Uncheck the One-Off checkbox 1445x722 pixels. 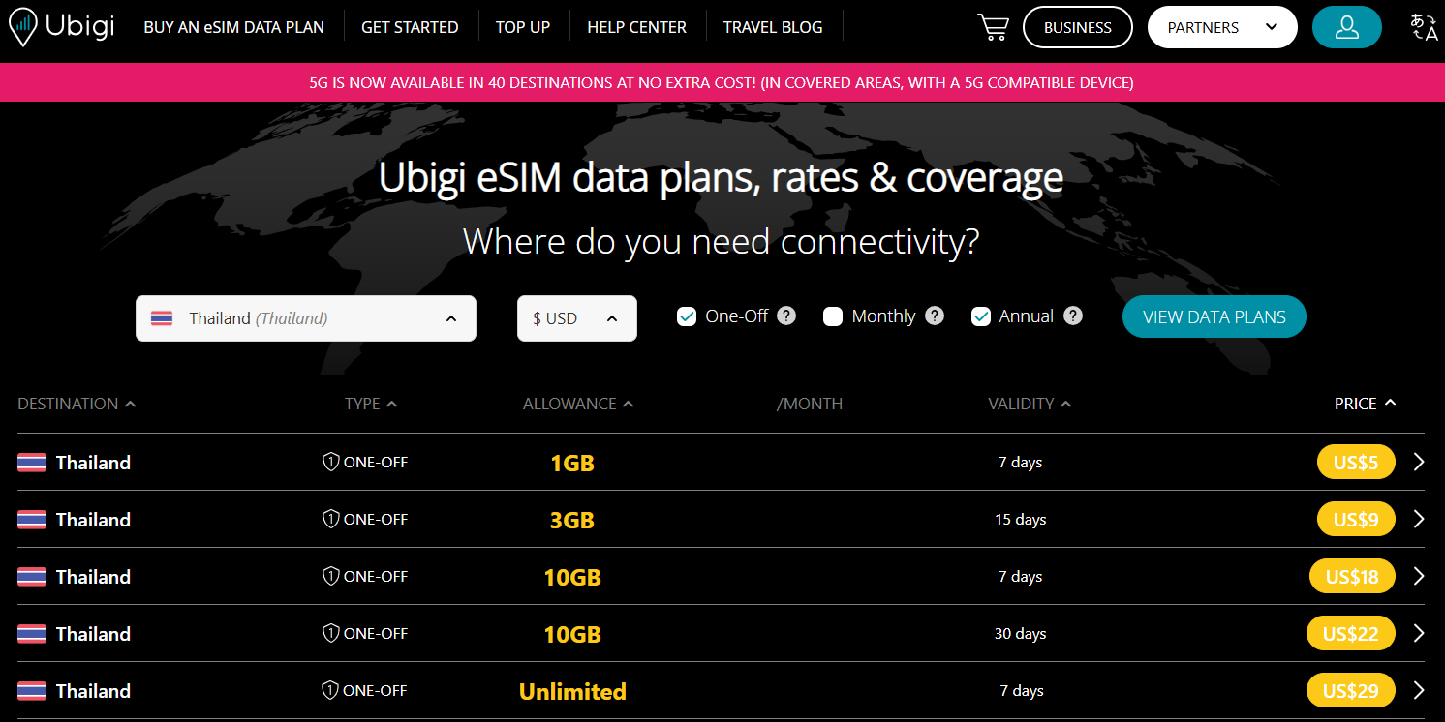[687, 316]
